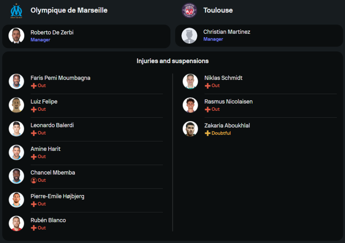Click the injury cross under Rubén Blanco
Image resolution: width=345 pixels, height=243 pixels.
[33, 228]
